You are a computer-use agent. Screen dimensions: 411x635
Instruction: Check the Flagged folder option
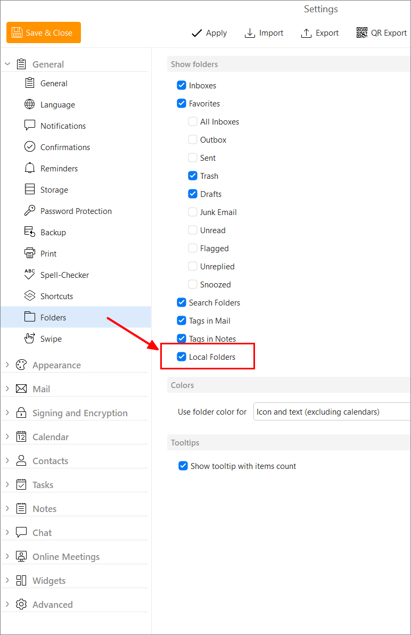pos(192,248)
